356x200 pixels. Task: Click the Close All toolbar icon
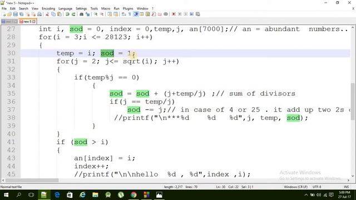pos(33,14)
